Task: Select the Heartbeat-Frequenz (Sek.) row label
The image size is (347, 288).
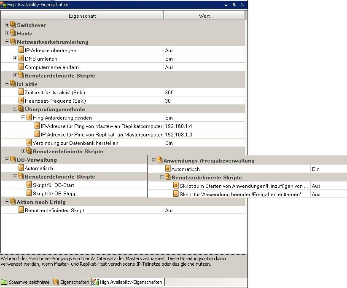Action: (x=55, y=101)
